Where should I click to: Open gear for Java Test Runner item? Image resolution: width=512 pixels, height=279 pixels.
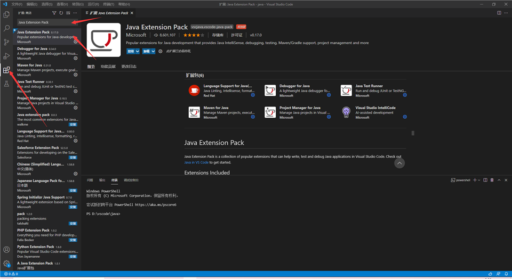[x=75, y=91]
